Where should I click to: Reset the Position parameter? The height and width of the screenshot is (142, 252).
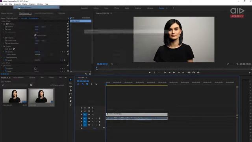68,26
